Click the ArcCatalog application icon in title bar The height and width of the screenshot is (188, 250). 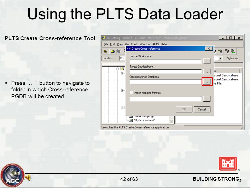pos(103,38)
